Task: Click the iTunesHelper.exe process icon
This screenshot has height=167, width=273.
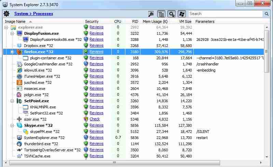Action: (19, 76)
